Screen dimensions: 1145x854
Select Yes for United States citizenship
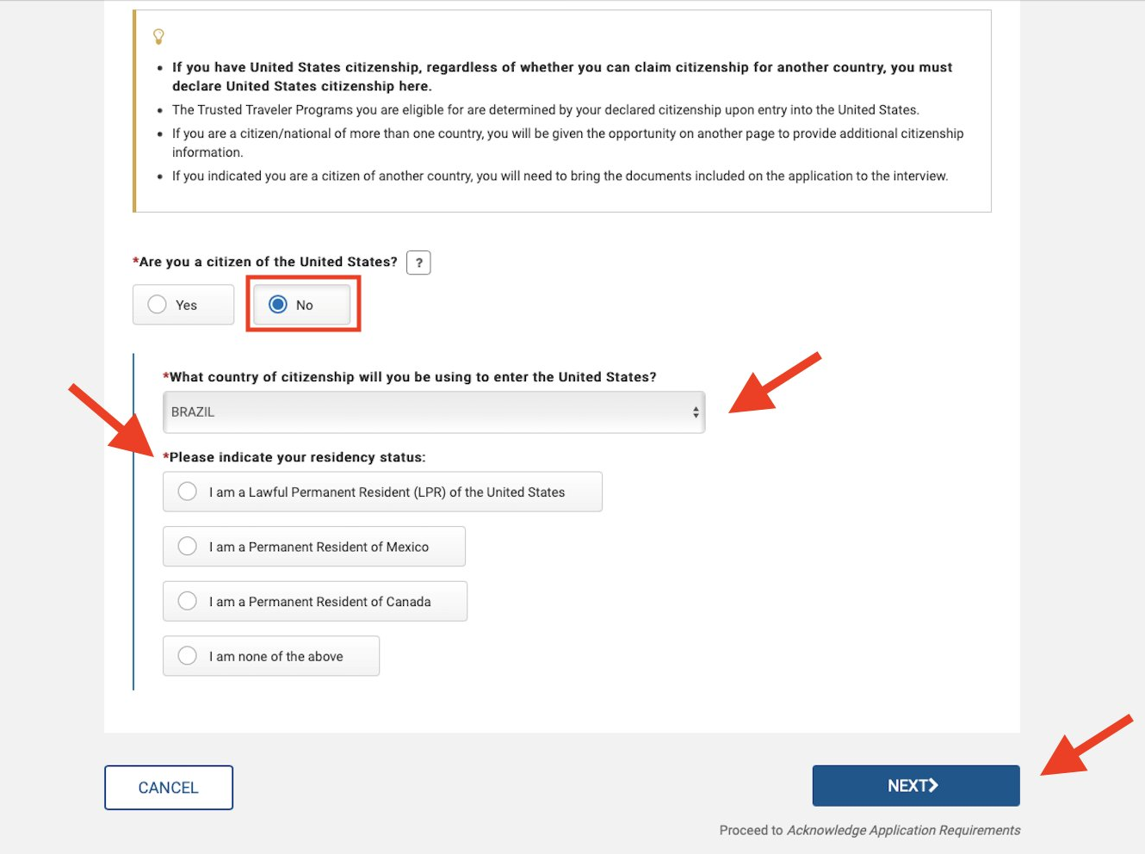(x=183, y=305)
